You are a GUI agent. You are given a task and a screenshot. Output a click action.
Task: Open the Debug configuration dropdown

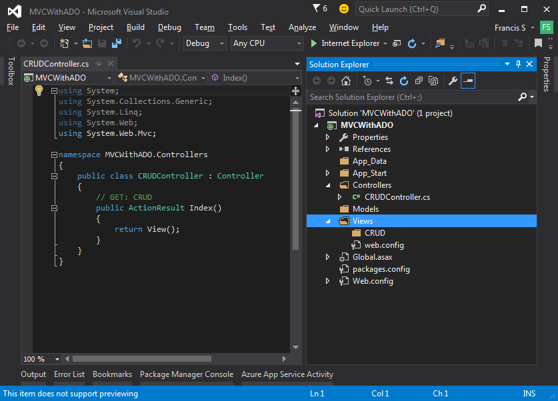tap(205, 43)
